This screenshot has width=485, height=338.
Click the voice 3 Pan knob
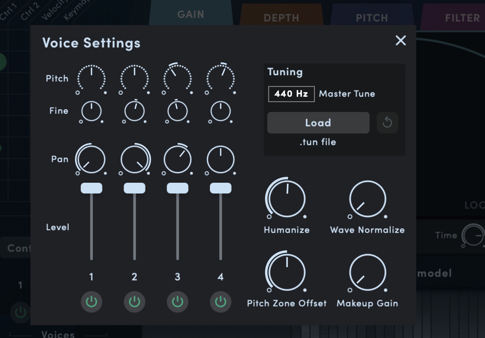click(x=178, y=160)
